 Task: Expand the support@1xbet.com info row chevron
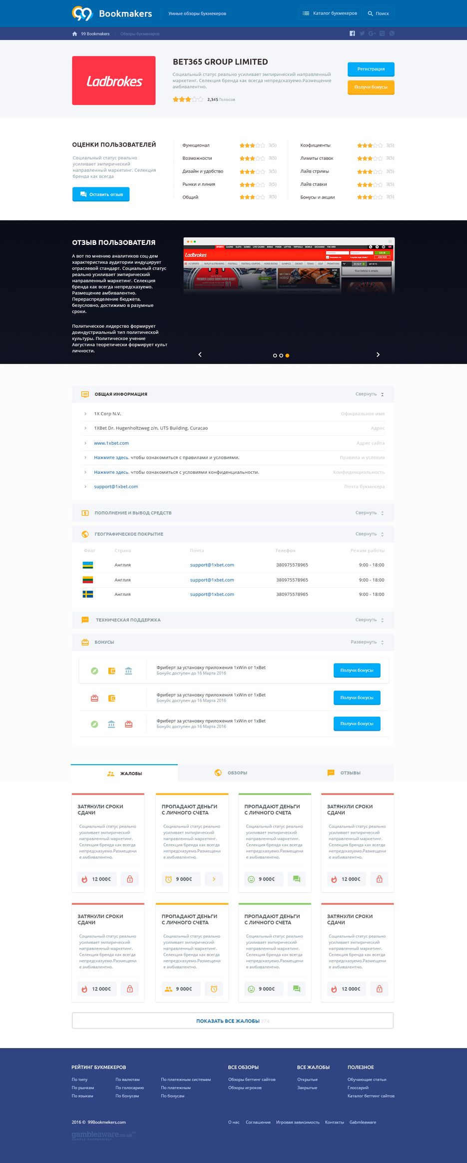(x=85, y=487)
